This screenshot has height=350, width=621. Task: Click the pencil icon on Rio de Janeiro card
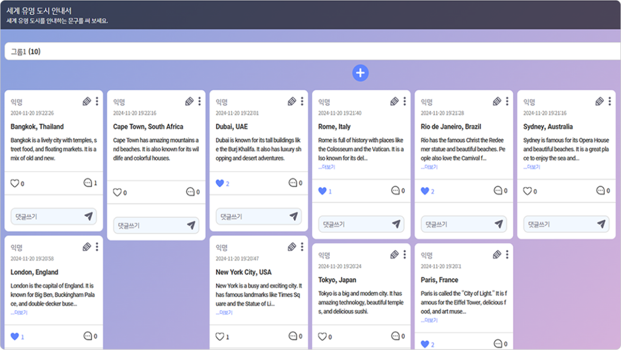coord(497,102)
